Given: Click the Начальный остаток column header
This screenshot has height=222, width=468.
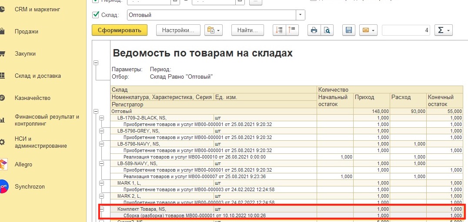Looking at the screenshot, I should 335,101.
